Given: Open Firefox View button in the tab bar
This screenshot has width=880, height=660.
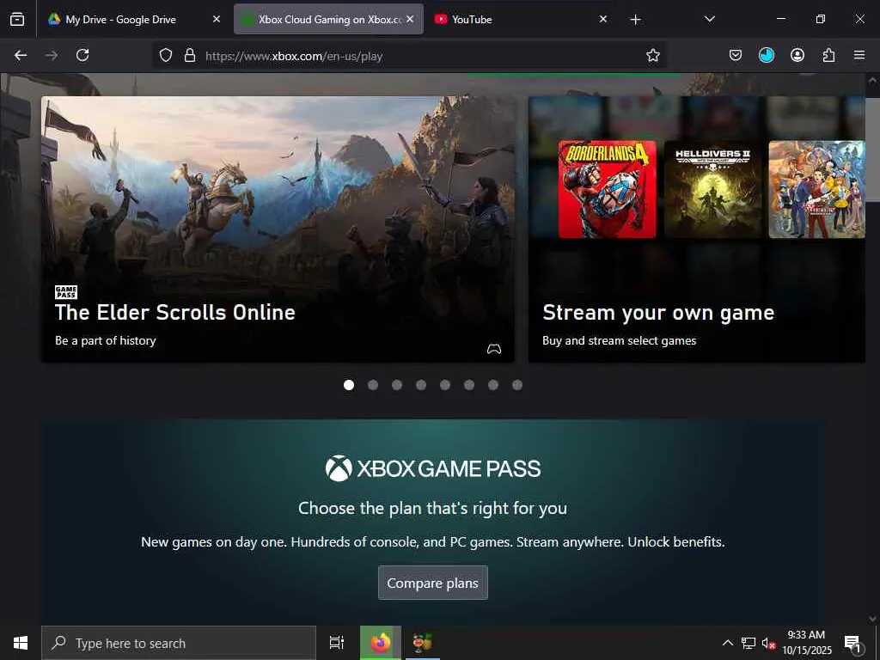Looking at the screenshot, I should (x=17, y=19).
